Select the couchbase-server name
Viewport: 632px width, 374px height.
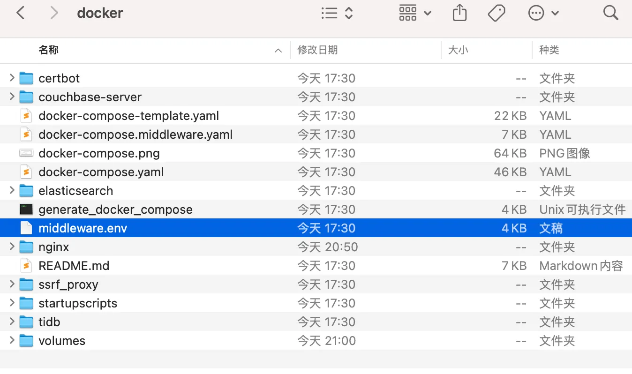(90, 97)
